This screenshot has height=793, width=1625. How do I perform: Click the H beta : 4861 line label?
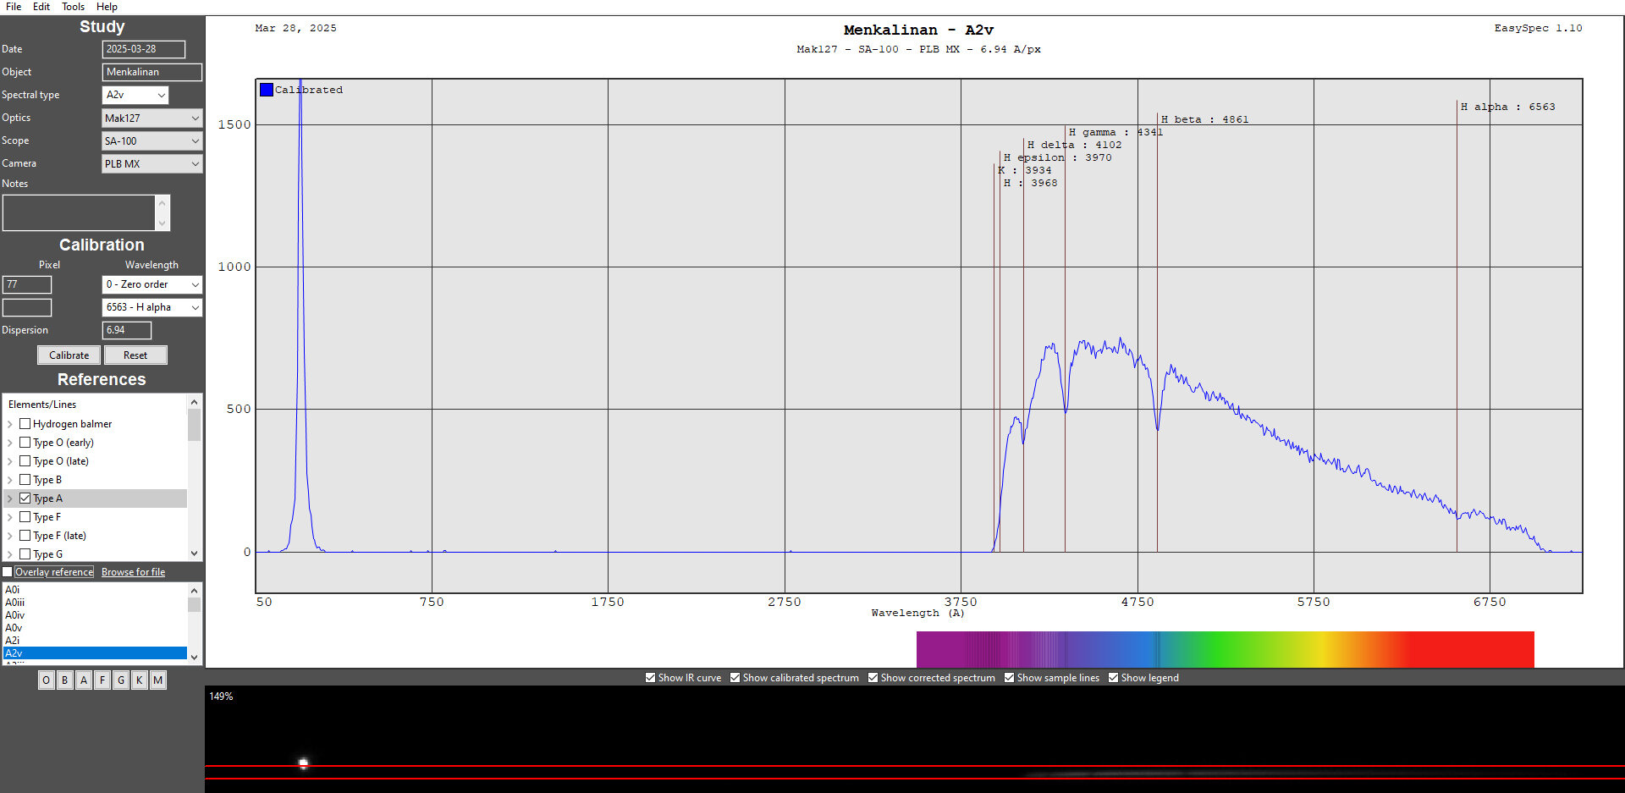(1204, 119)
